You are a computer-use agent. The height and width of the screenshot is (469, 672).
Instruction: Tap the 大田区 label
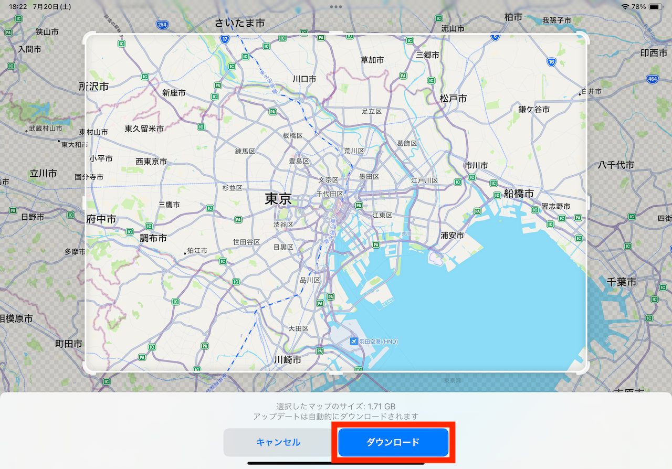coord(299,328)
